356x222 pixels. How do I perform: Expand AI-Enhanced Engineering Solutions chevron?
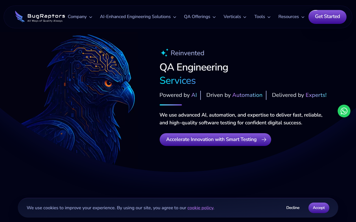pos(175,17)
